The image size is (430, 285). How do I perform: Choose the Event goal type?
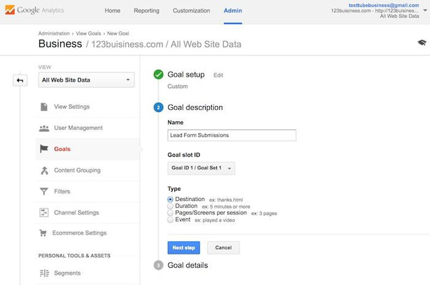tap(171, 220)
